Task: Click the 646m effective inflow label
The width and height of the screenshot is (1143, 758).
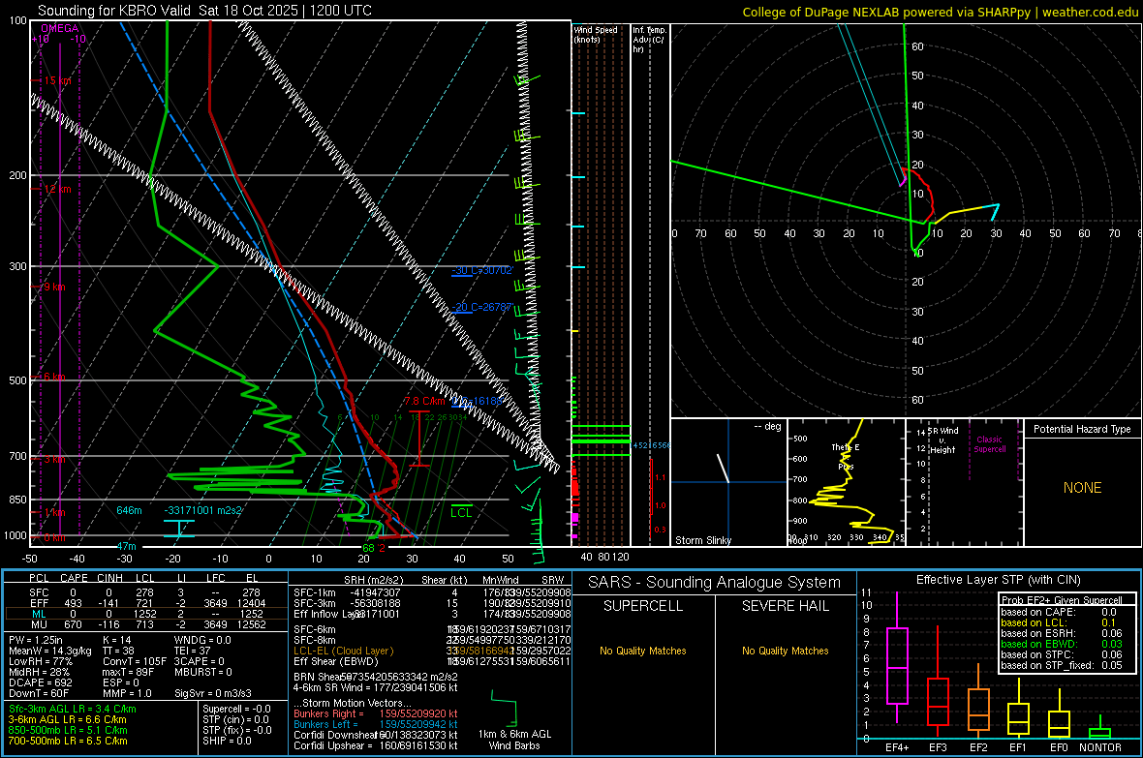Action: point(129,510)
